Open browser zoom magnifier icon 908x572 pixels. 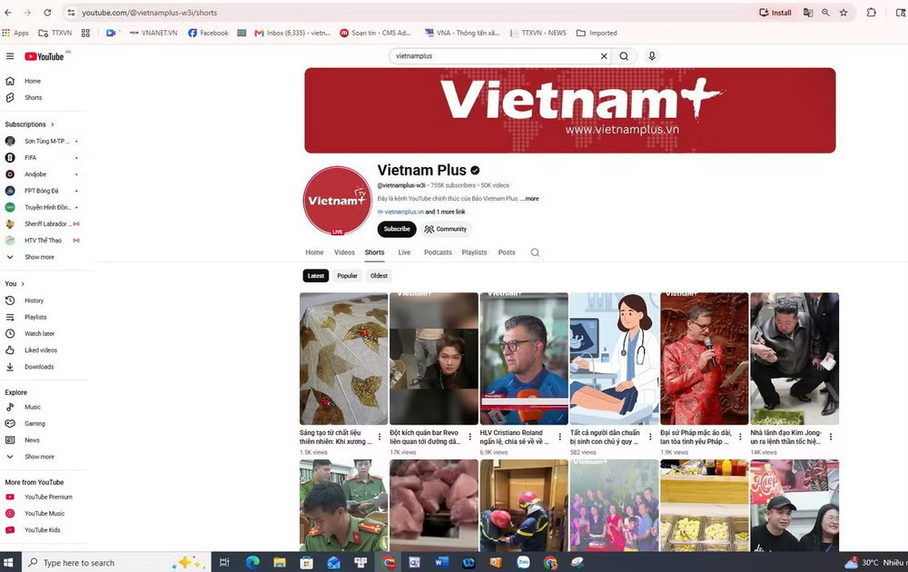825,12
